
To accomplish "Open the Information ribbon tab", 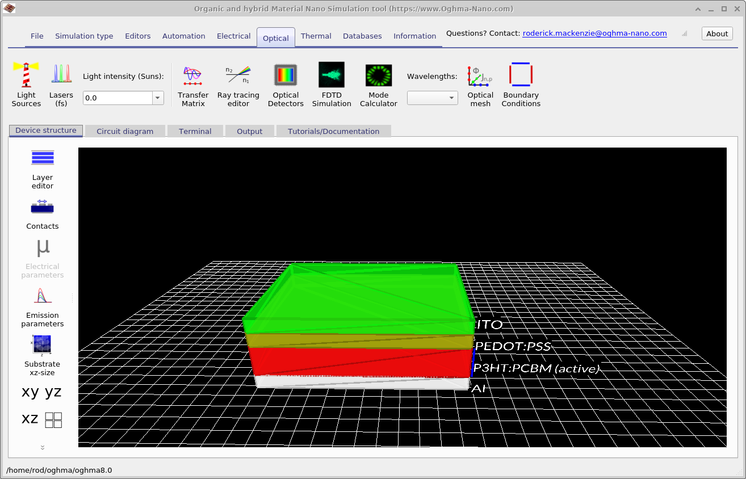I will [x=414, y=36].
